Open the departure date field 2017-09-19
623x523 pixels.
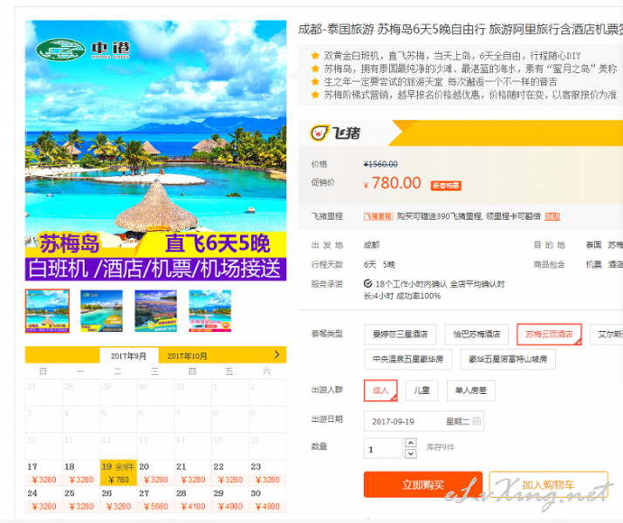(x=424, y=421)
